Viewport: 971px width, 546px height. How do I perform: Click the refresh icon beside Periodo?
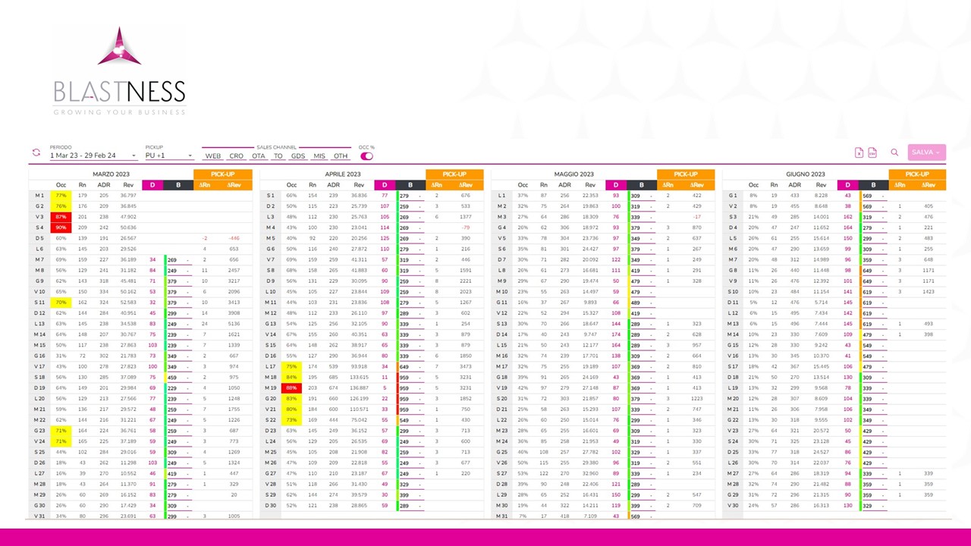(x=36, y=153)
